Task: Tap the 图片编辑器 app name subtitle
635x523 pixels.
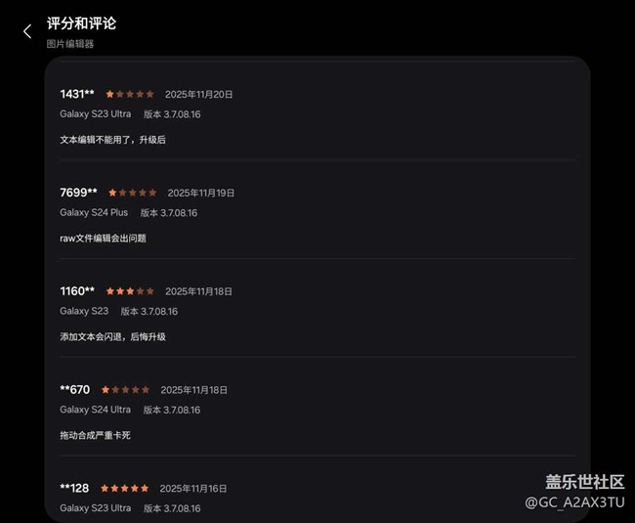Action: 70,44
